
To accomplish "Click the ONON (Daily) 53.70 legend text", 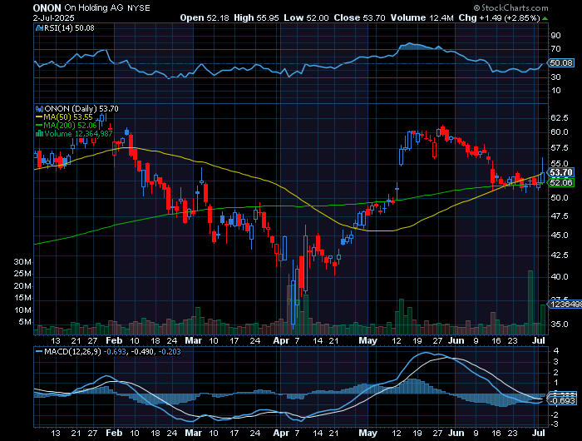I will [81, 109].
